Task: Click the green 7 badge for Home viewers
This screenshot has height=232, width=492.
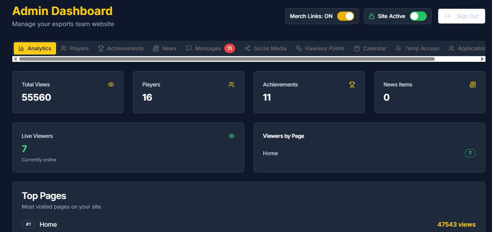Action: pyautogui.click(x=470, y=153)
